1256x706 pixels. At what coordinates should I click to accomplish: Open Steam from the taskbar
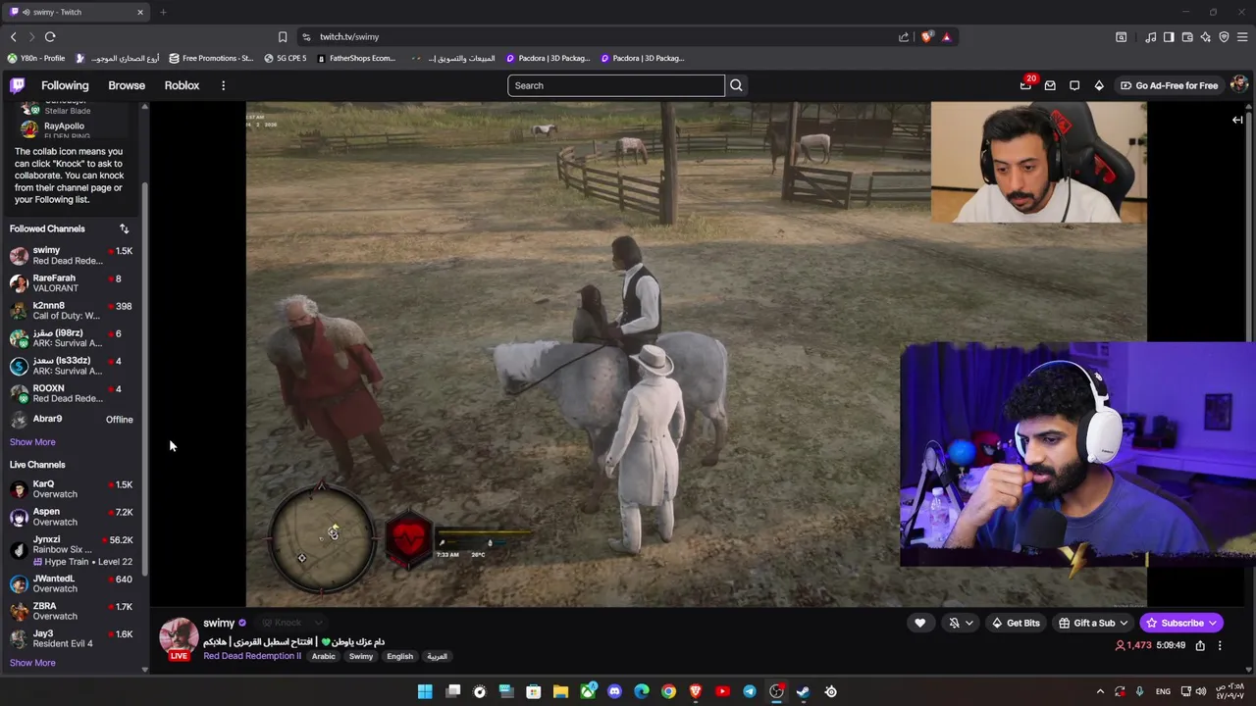(x=803, y=691)
